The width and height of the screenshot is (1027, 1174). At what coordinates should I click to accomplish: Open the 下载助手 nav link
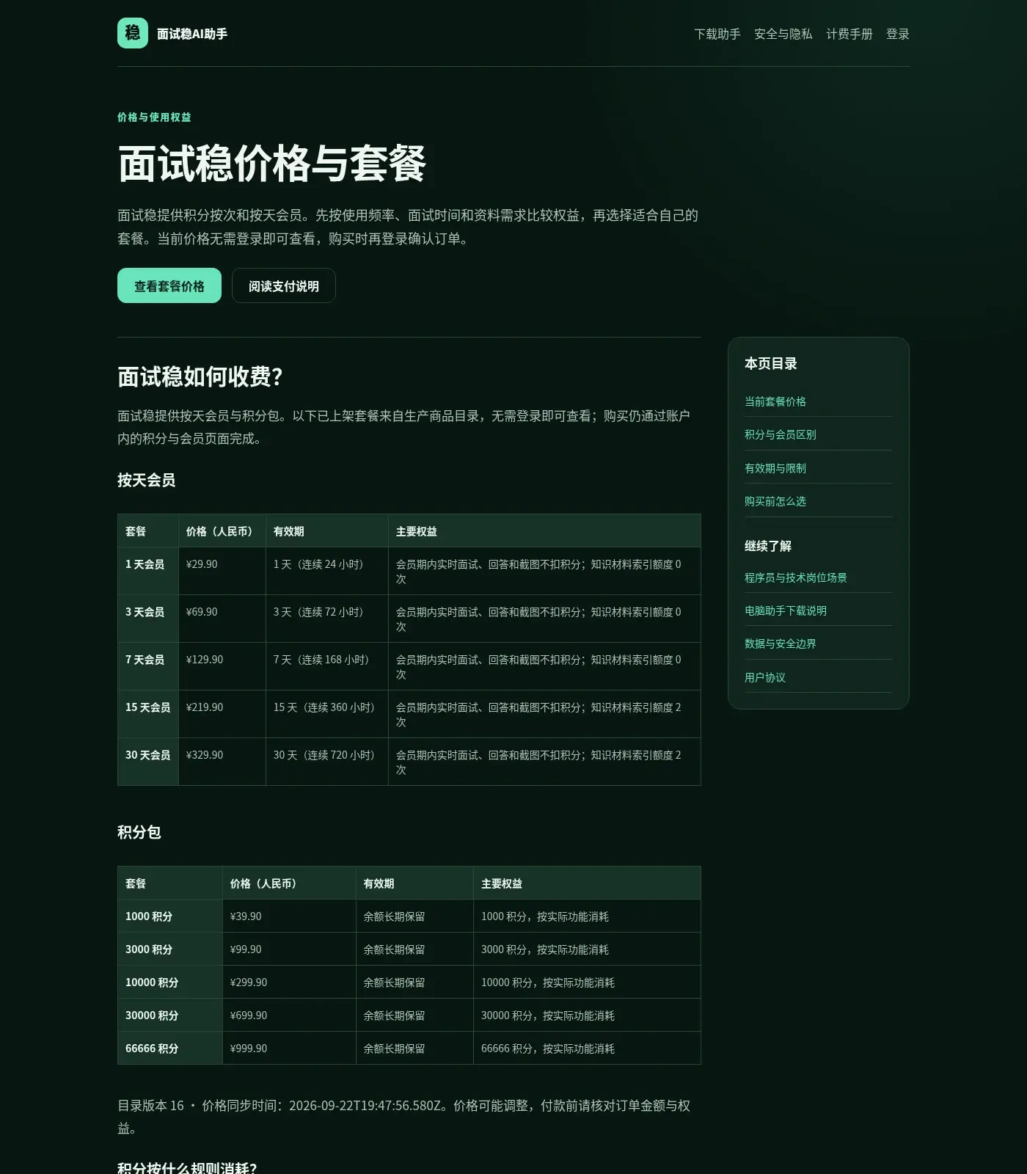717,34
